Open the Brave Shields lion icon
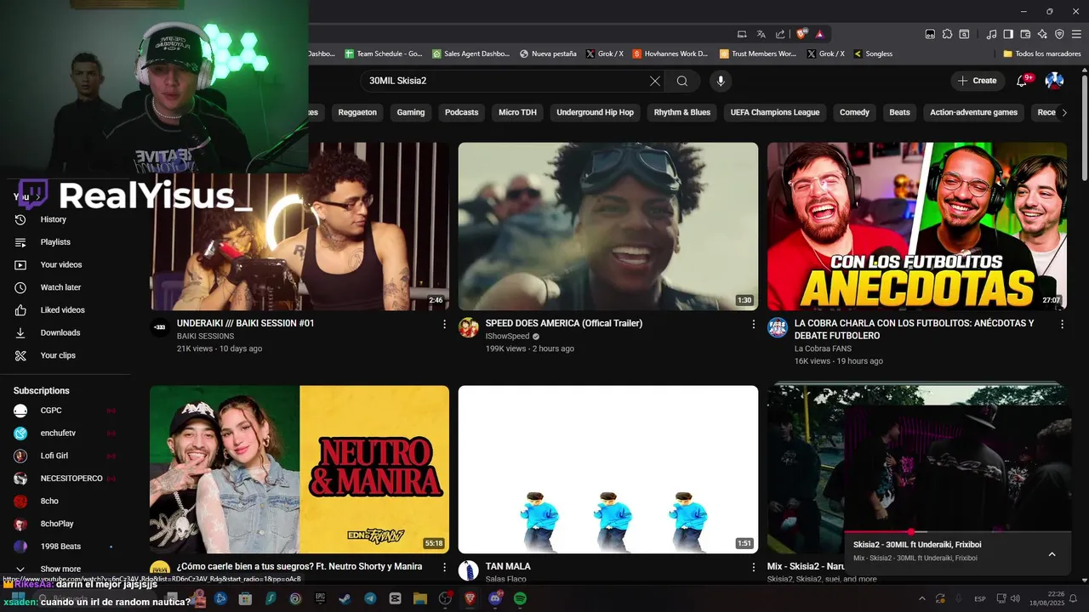1089x612 pixels. point(801,34)
